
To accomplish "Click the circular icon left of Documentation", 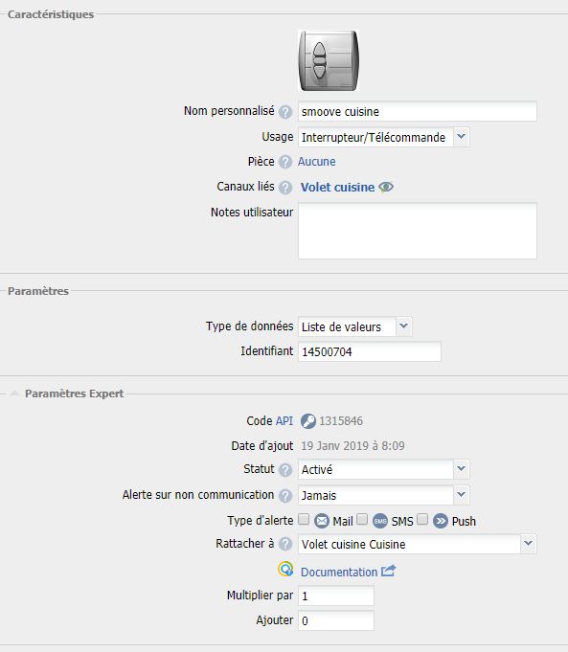I will pos(285,569).
